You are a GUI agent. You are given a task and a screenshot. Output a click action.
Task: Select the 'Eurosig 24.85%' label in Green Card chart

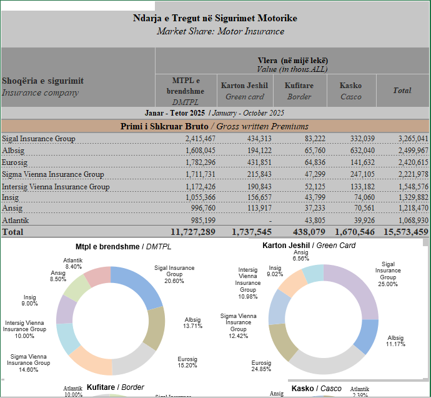(x=261, y=366)
